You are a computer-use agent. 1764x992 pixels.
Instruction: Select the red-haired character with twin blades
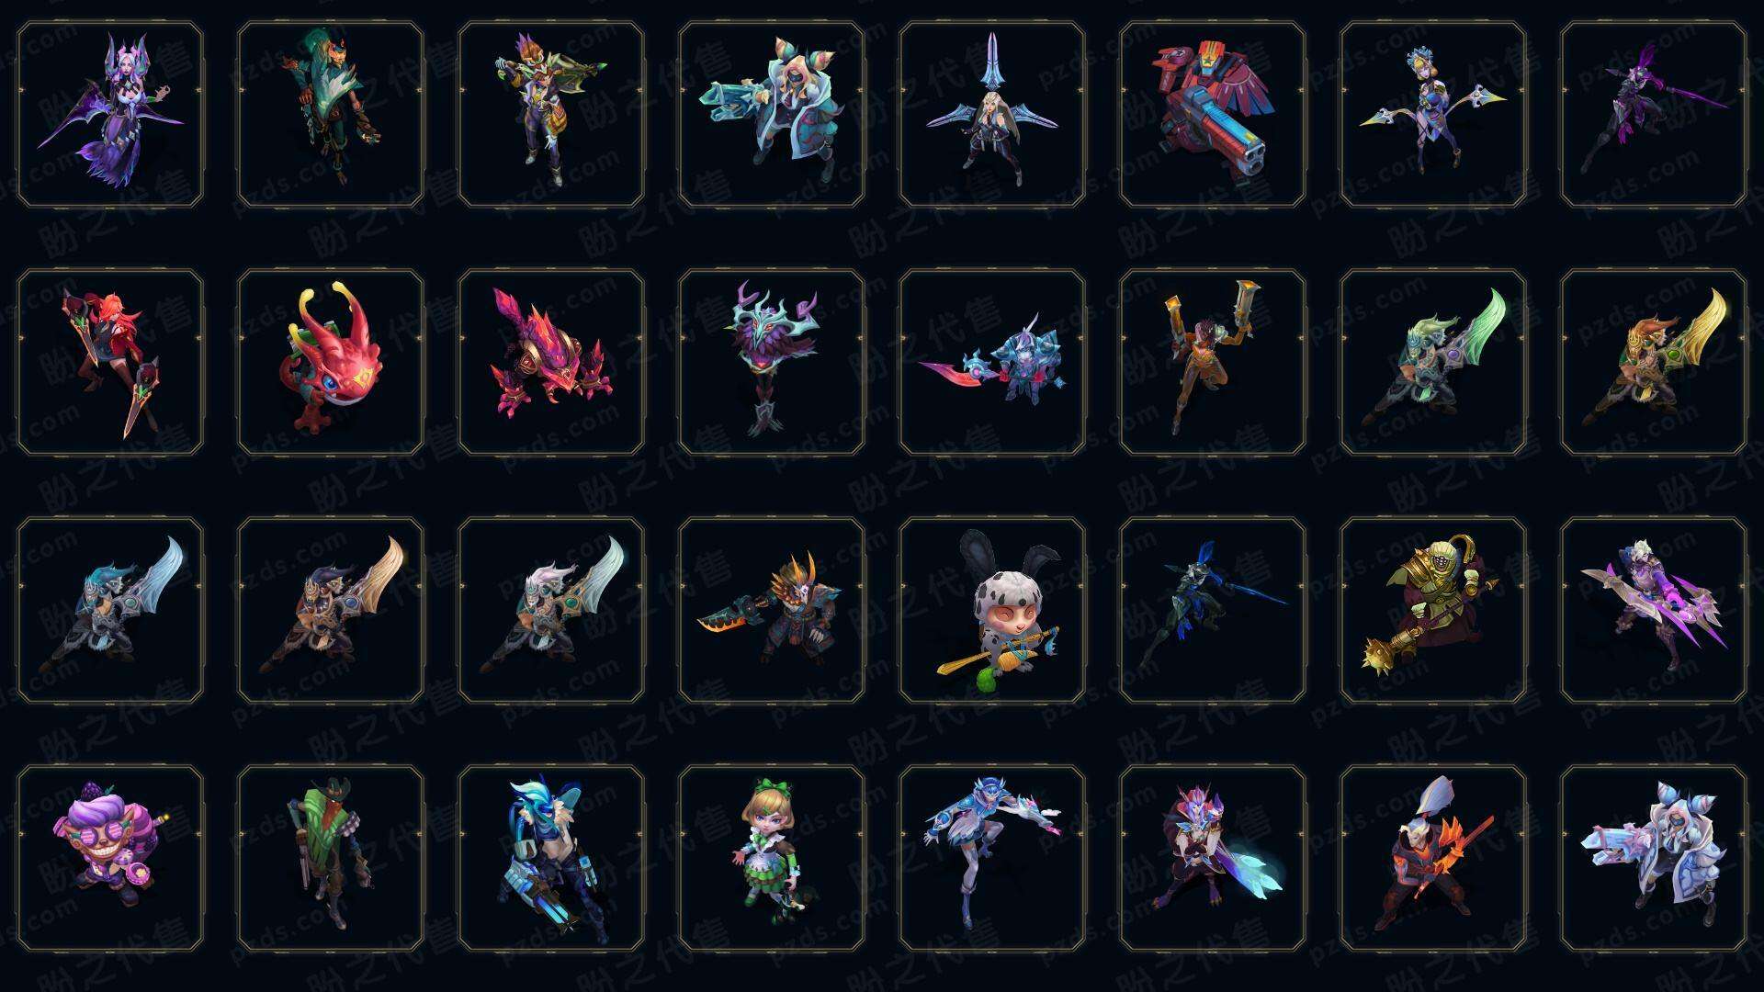point(110,362)
